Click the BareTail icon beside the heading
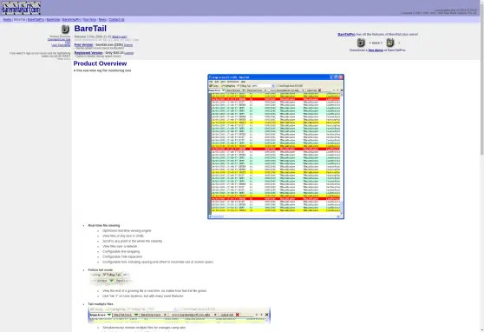484x332 pixels. 65,29
